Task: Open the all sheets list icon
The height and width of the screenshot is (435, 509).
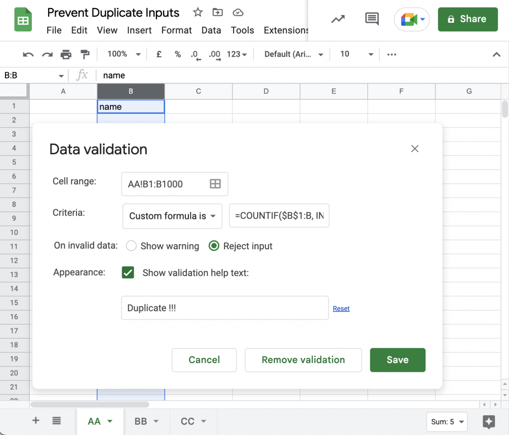Action: pos(57,421)
